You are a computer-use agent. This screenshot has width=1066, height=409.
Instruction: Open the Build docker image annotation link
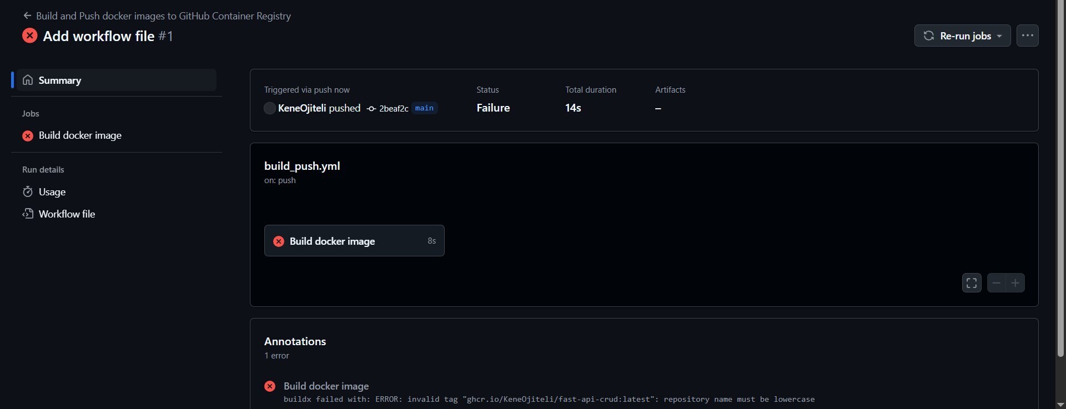tap(326, 386)
